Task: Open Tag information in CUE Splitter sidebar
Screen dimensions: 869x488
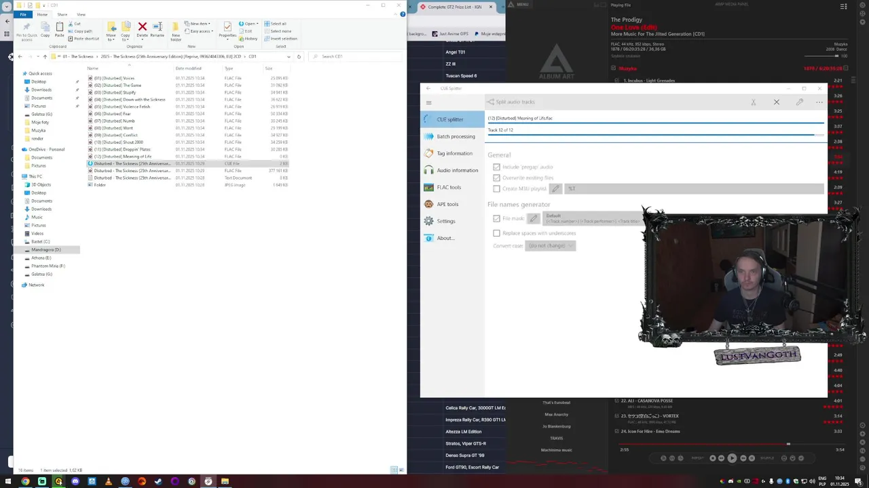Action: (x=452, y=153)
